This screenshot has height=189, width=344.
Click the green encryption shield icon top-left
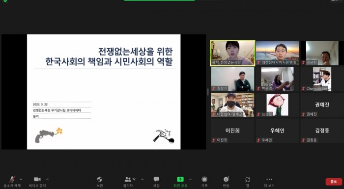click(5, 0)
